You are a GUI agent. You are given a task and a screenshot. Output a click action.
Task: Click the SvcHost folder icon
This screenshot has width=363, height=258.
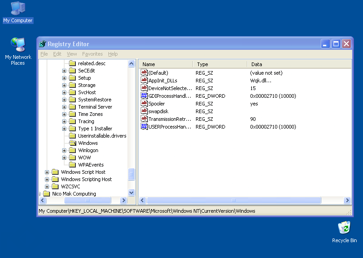coord(73,92)
